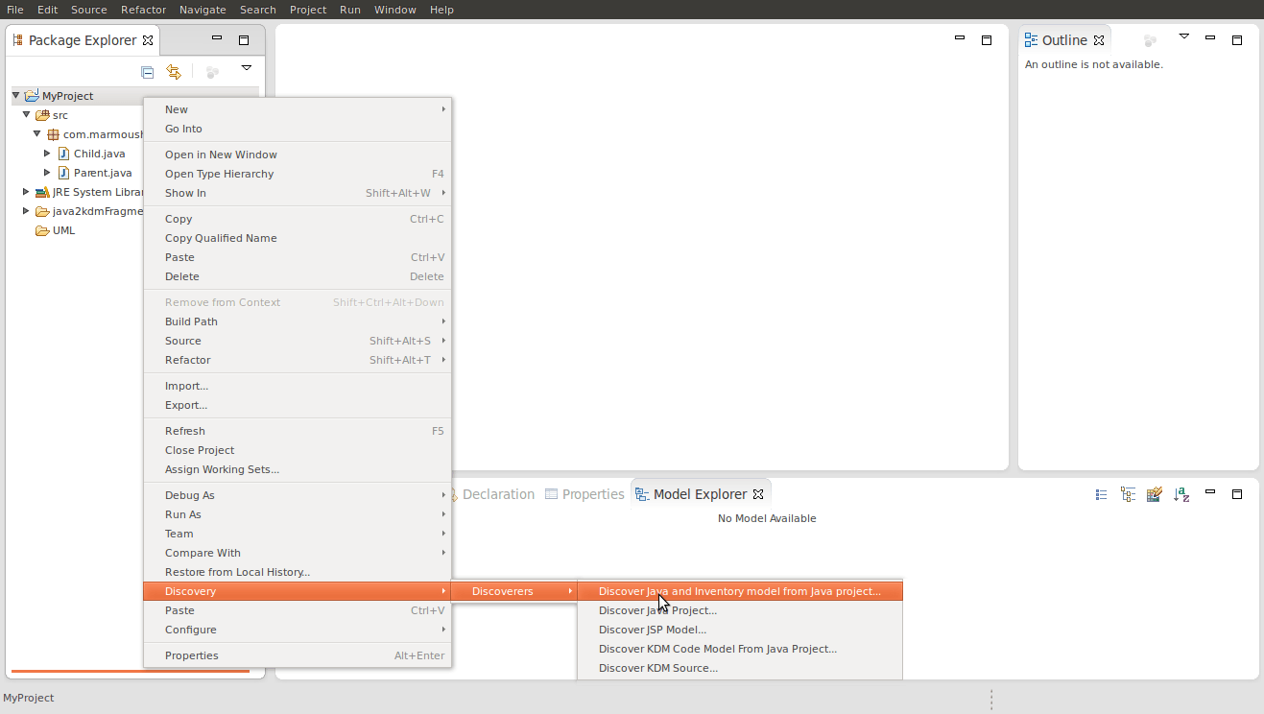Toggle Link with Editor in Package Explorer

pos(174,72)
